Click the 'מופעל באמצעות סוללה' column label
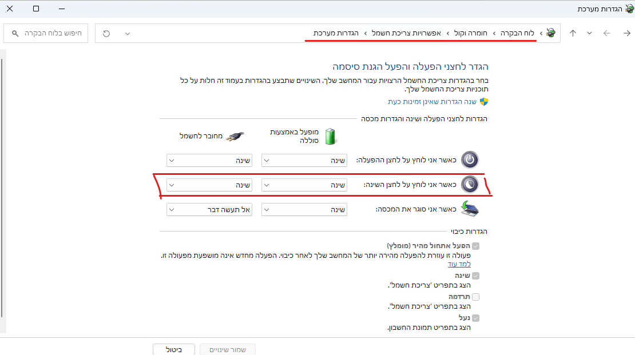This screenshot has width=635, height=355. 294,136
